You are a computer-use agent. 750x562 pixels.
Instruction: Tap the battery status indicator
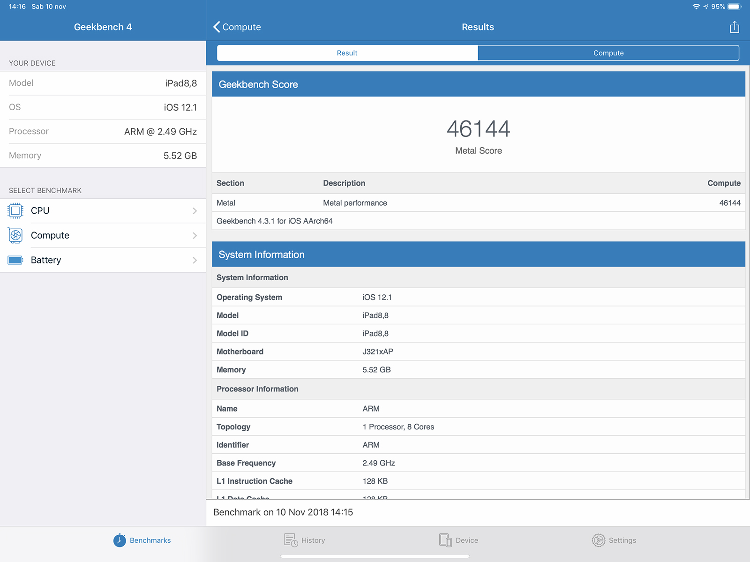734,7
